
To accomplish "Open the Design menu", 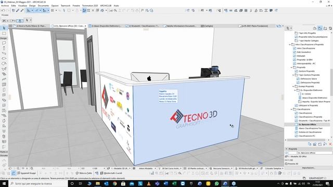I will pos(32,6).
